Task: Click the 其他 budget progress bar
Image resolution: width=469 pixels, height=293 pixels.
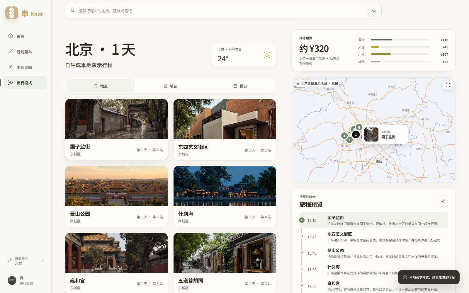Action: pos(400,62)
